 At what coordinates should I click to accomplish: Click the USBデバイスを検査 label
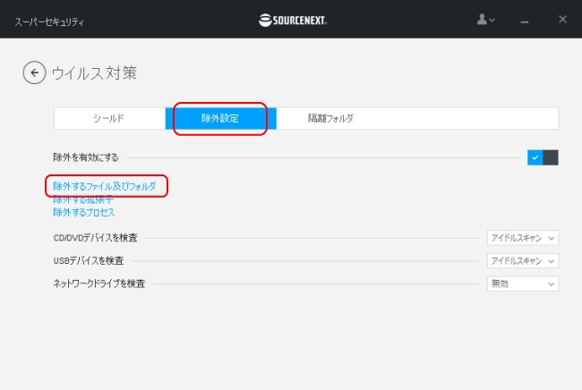click(x=89, y=261)
